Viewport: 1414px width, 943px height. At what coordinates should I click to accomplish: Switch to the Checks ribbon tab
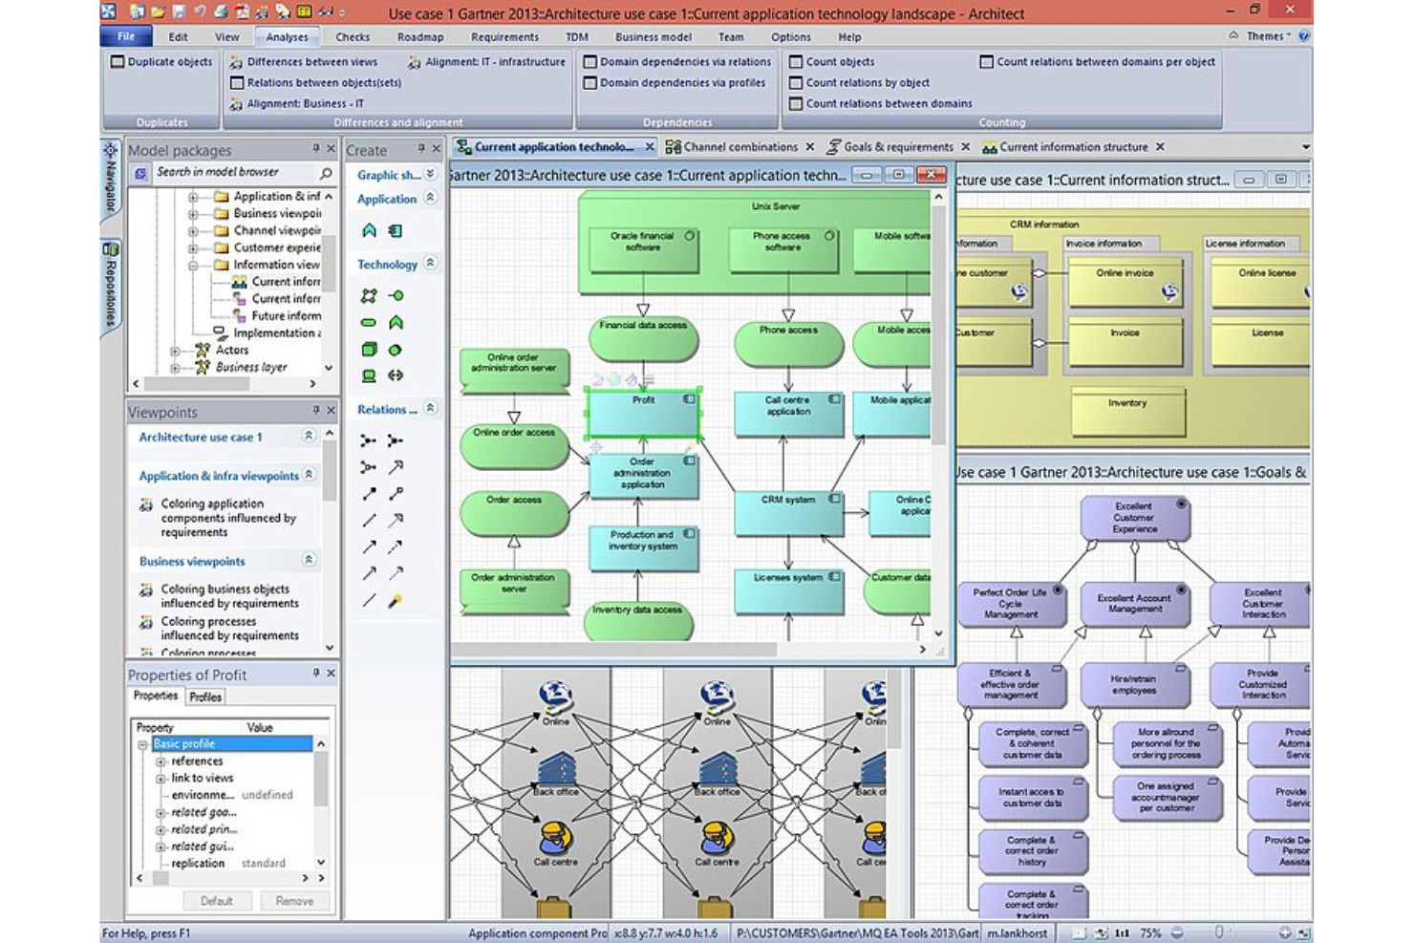[353, 37]
